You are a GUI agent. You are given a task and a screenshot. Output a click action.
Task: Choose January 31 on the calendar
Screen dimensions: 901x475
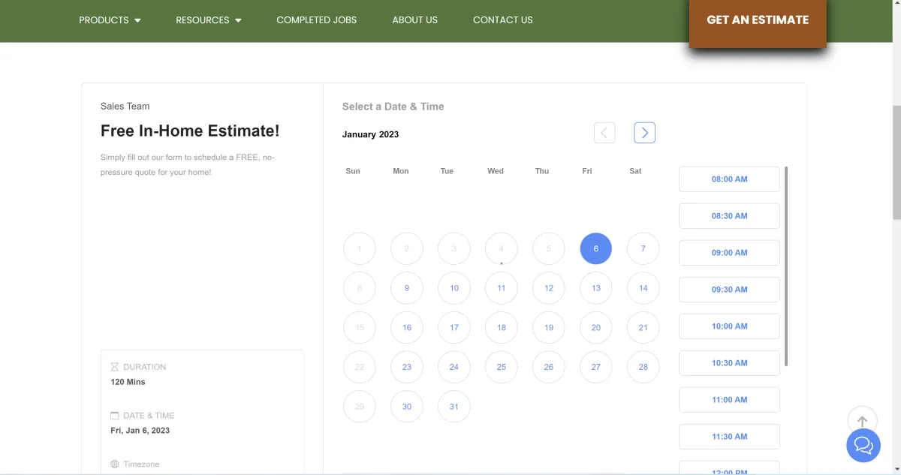point(454,407)
